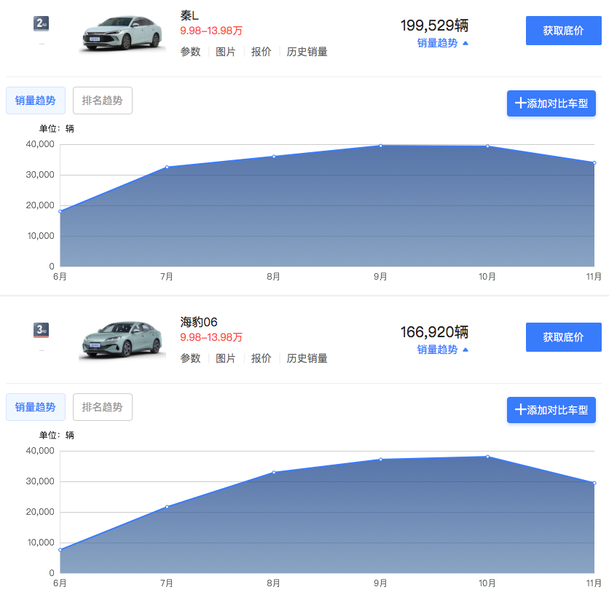
Task: Select 销量趋势 tab in 秦L chart
Action: [36, 101]
